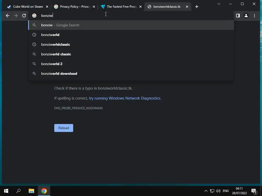Open 'try running Windows Network Diagnostics' link
This screenshot has width=262, height=196.
point(125,98)
